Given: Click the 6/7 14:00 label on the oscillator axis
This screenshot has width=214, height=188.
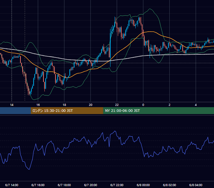Looking at the screenshot, I should tap(12, 185).
